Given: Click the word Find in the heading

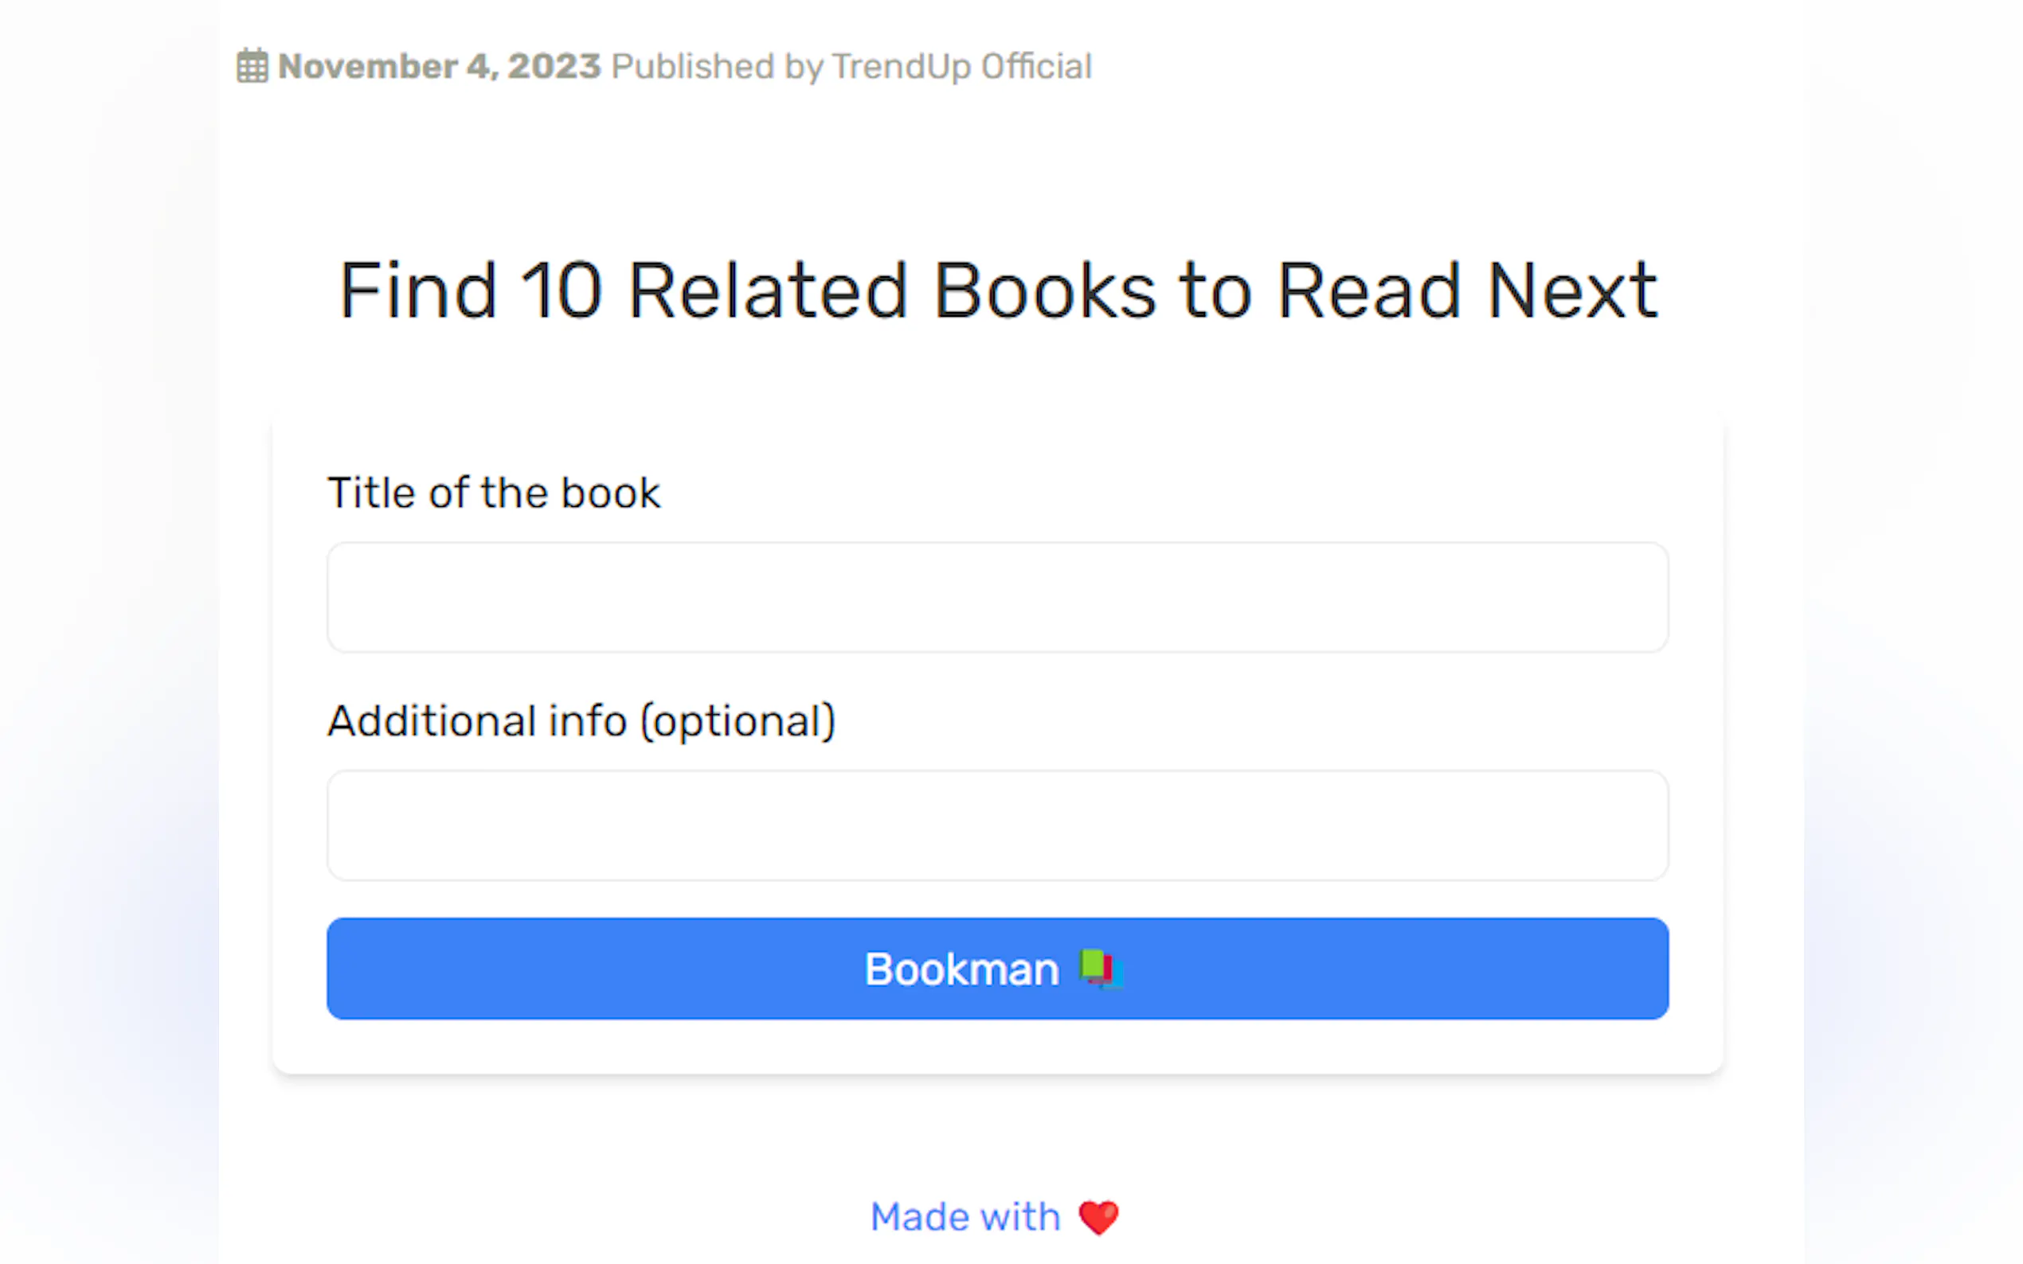Looking at the screenshot, I should [417, 290].
